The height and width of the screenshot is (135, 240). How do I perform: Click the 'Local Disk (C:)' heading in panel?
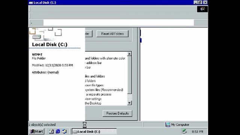49,45
